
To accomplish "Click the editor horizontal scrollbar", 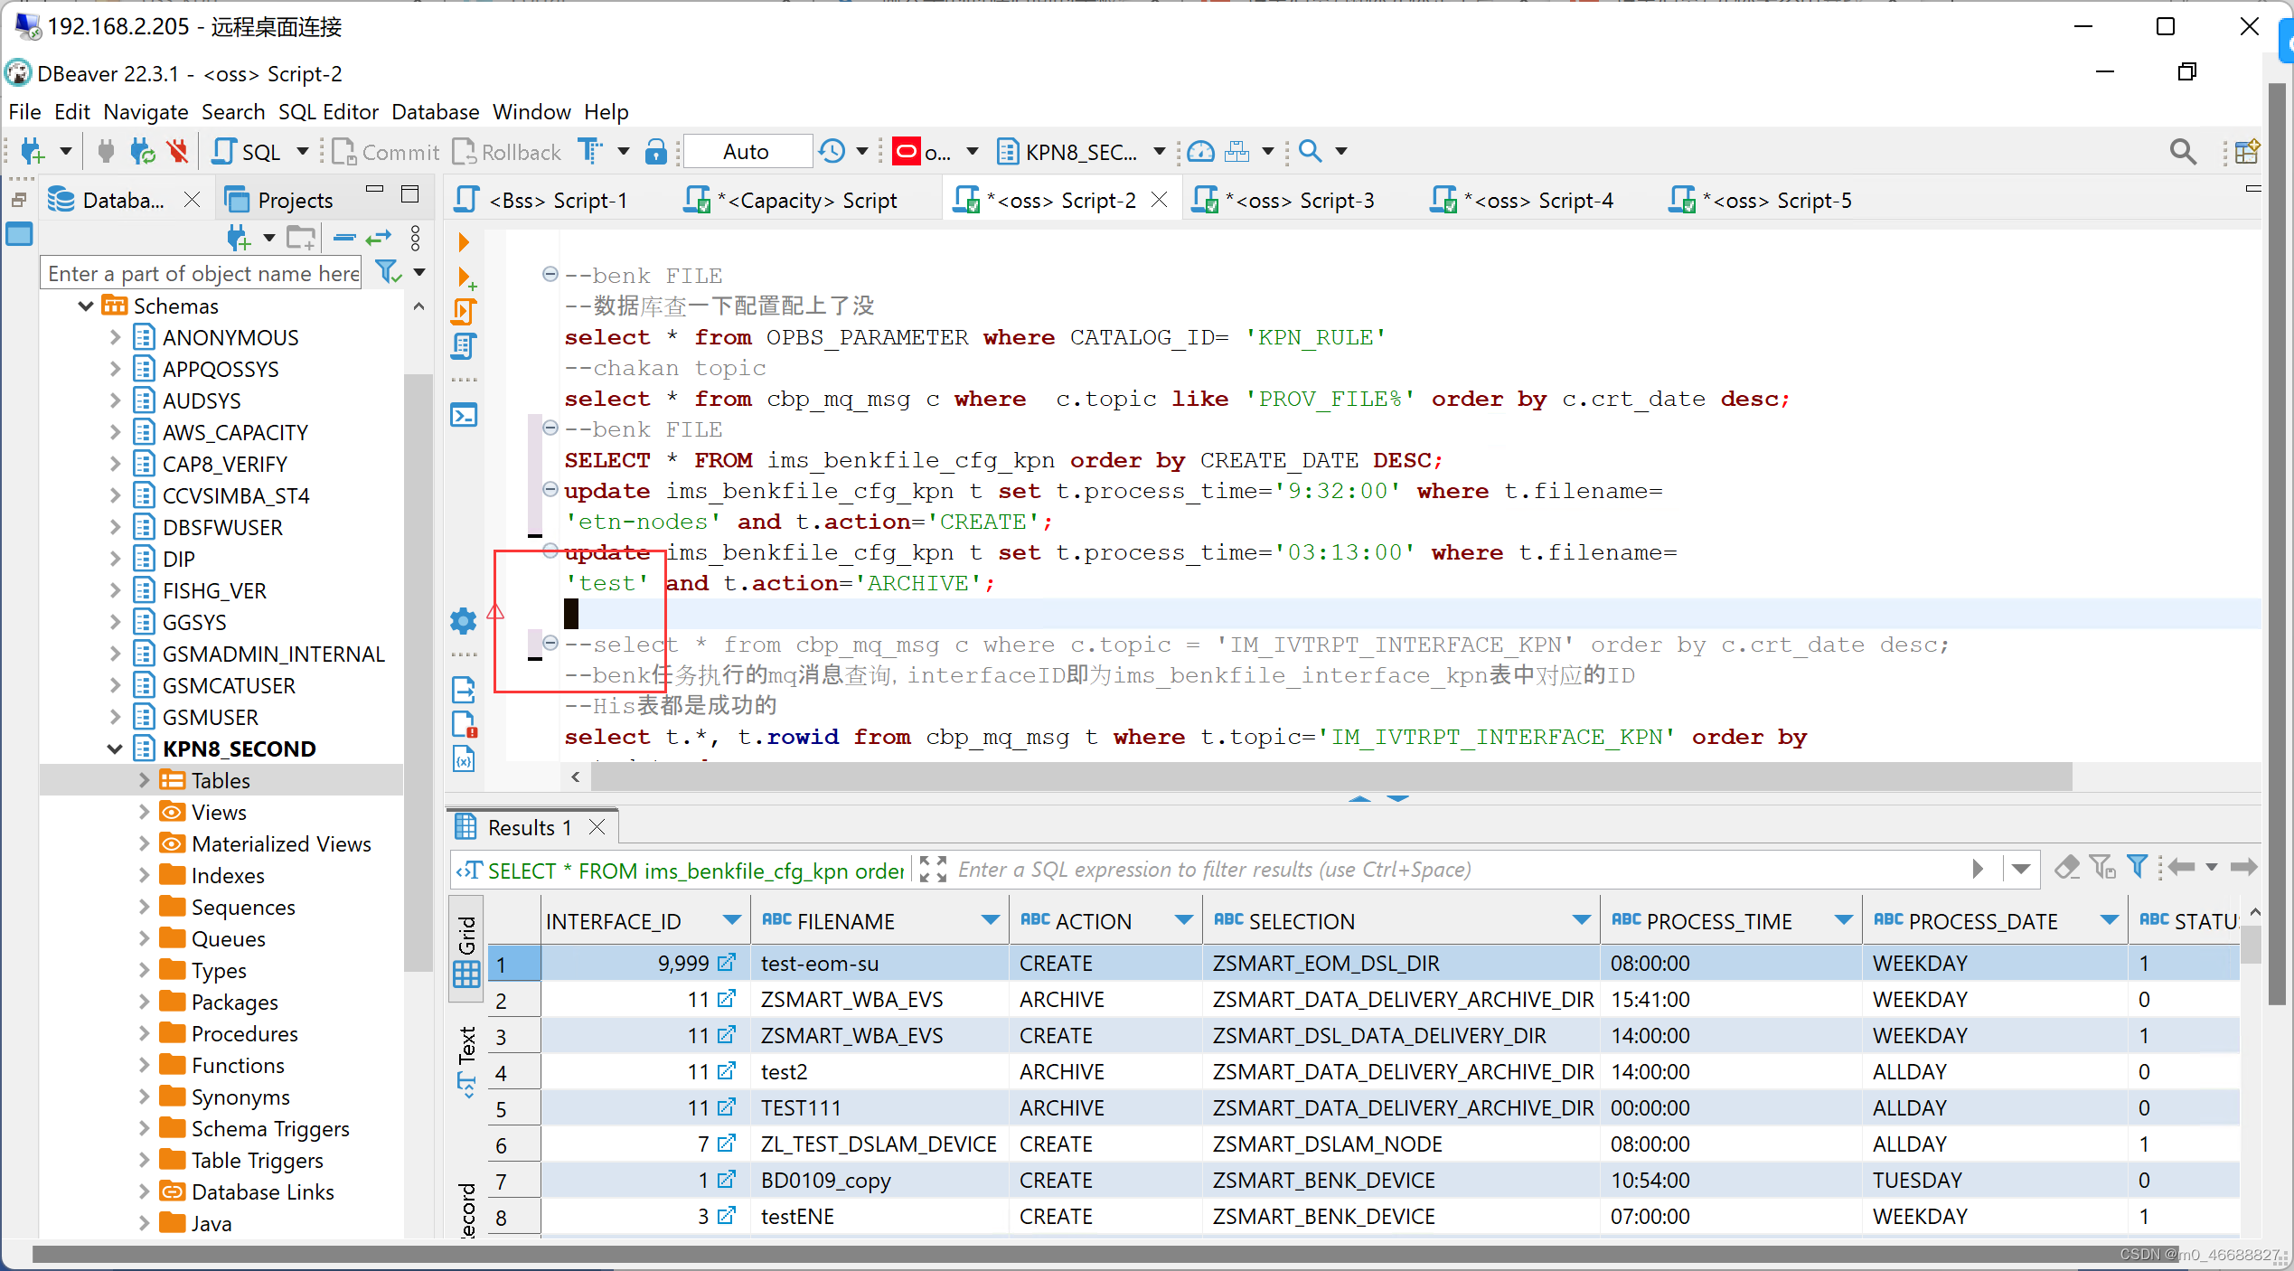I will (1329, 776).
